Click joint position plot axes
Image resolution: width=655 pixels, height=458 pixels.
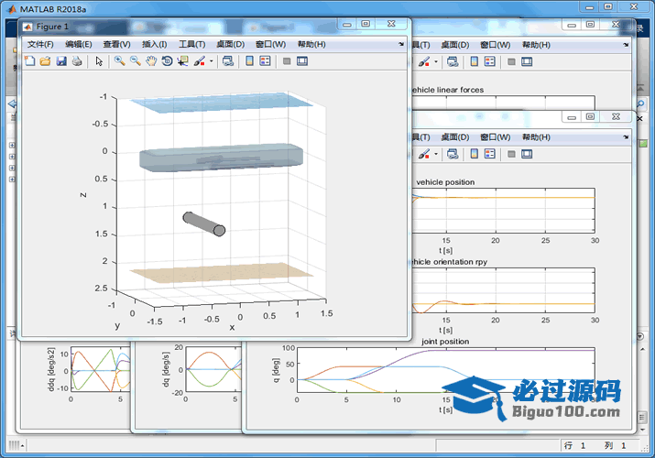(445, 370)
